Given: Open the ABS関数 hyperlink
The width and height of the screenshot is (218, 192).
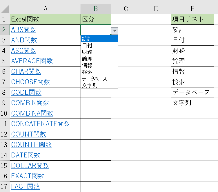Looking at the screenshot, I should tap(24, 30).
